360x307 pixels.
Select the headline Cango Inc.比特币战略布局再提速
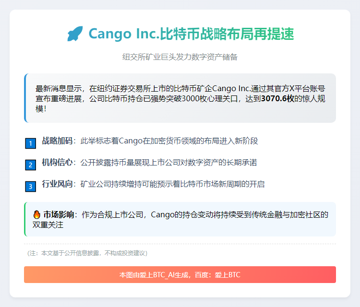point(191,34)
